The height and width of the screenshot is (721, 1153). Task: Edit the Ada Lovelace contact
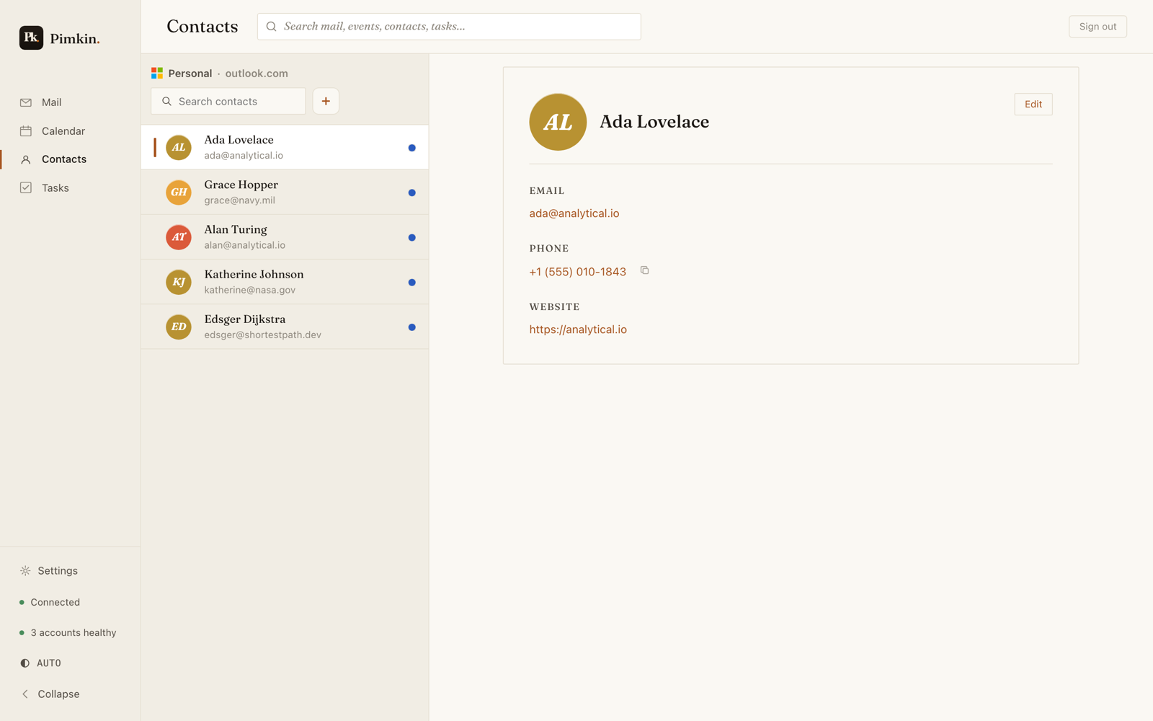pos(1033,104)
